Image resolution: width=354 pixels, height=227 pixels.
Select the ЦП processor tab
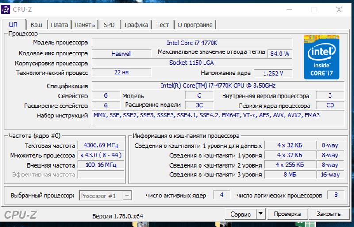(13, 24)
